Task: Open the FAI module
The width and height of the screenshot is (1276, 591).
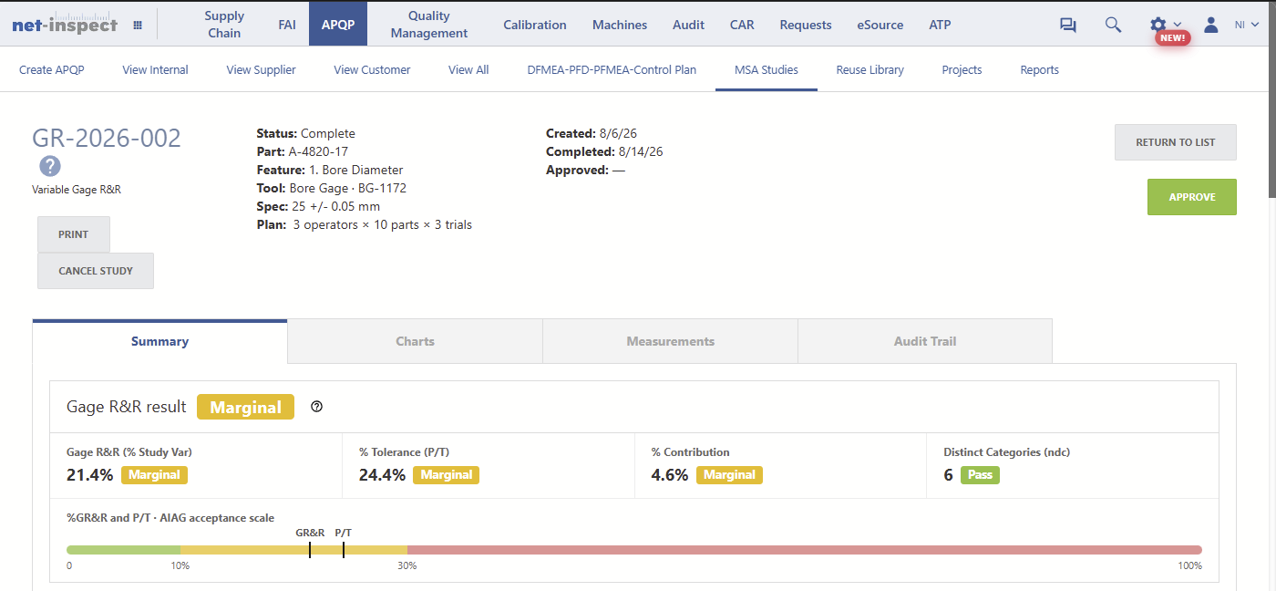Action: 287,25
